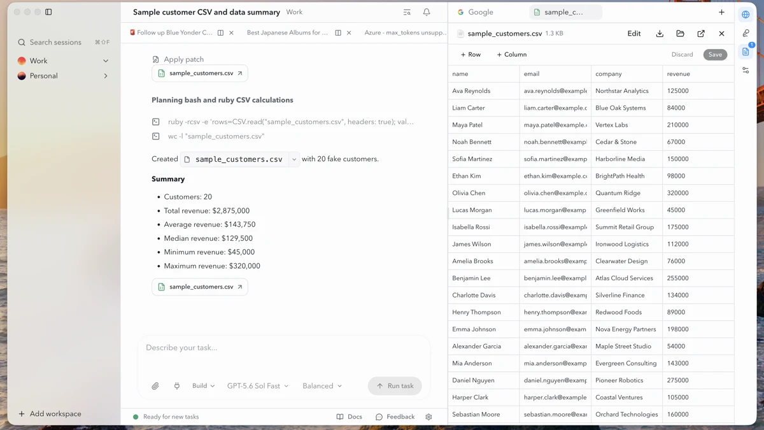
Task: Download sample_customers.csv file
Action: tap(660, 33)
